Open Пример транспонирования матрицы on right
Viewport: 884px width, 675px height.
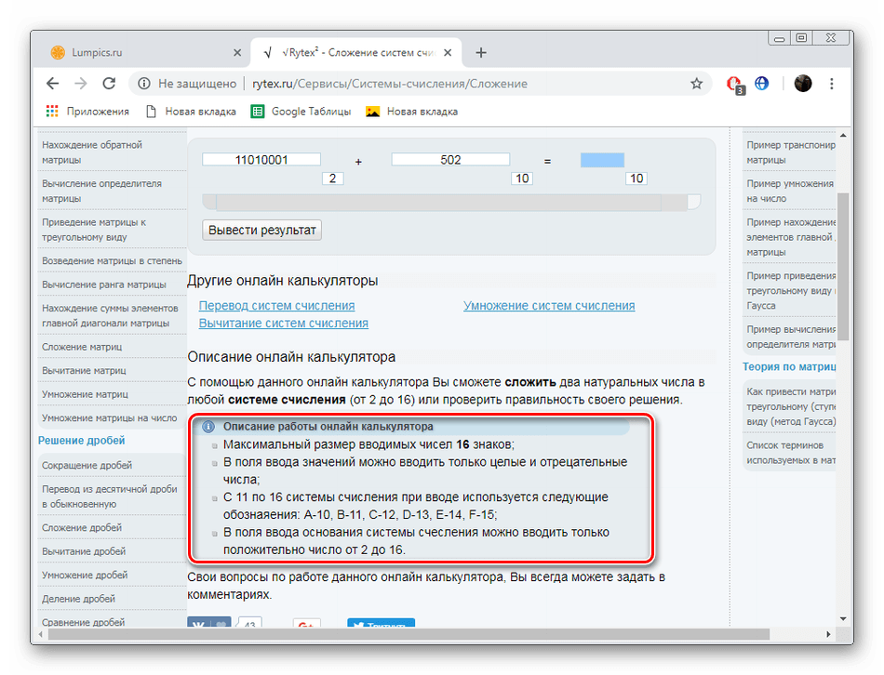point(789,152)
